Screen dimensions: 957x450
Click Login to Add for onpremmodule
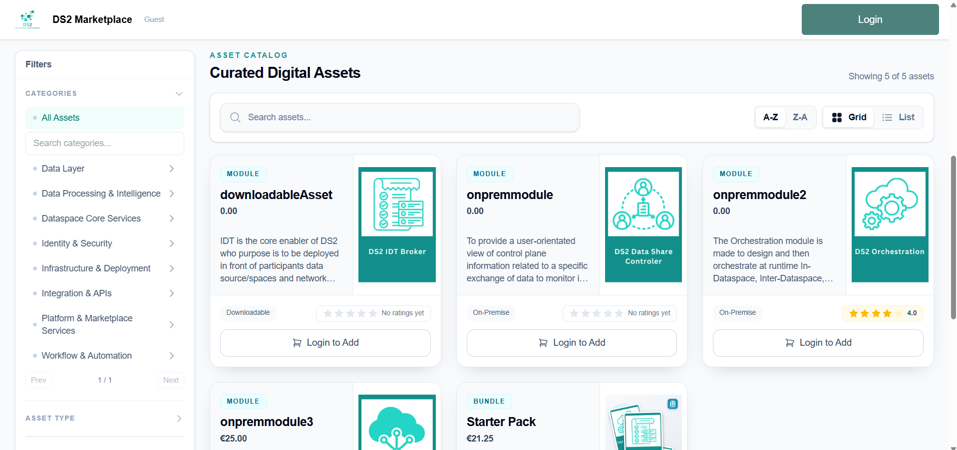tap(572, 343)
